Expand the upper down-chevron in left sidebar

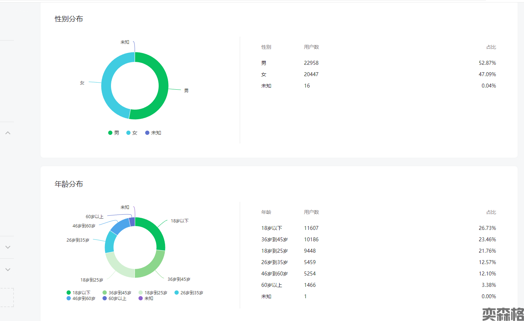click(8, 247)
